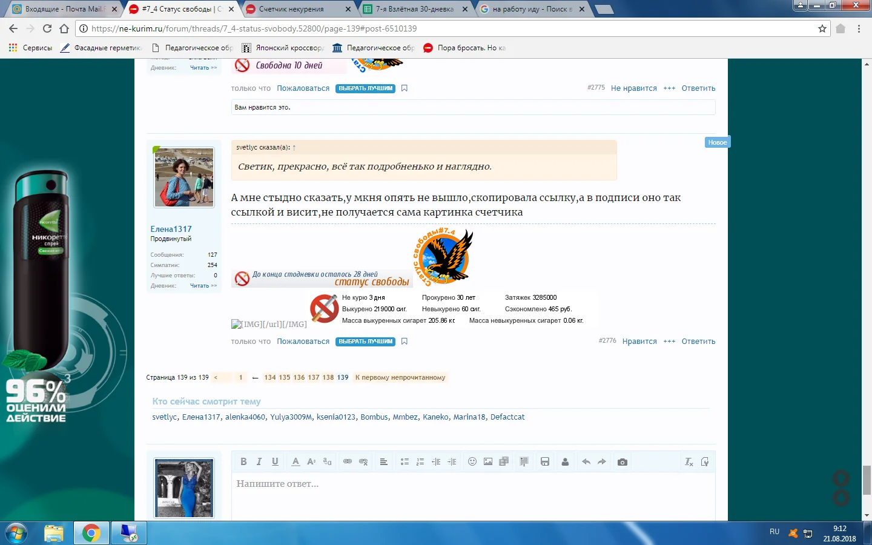Image resolution: width=872 pixels, height=545 pixels.
Task: Click the Unlink icon in editor toolbar
Action: [363, 461]
